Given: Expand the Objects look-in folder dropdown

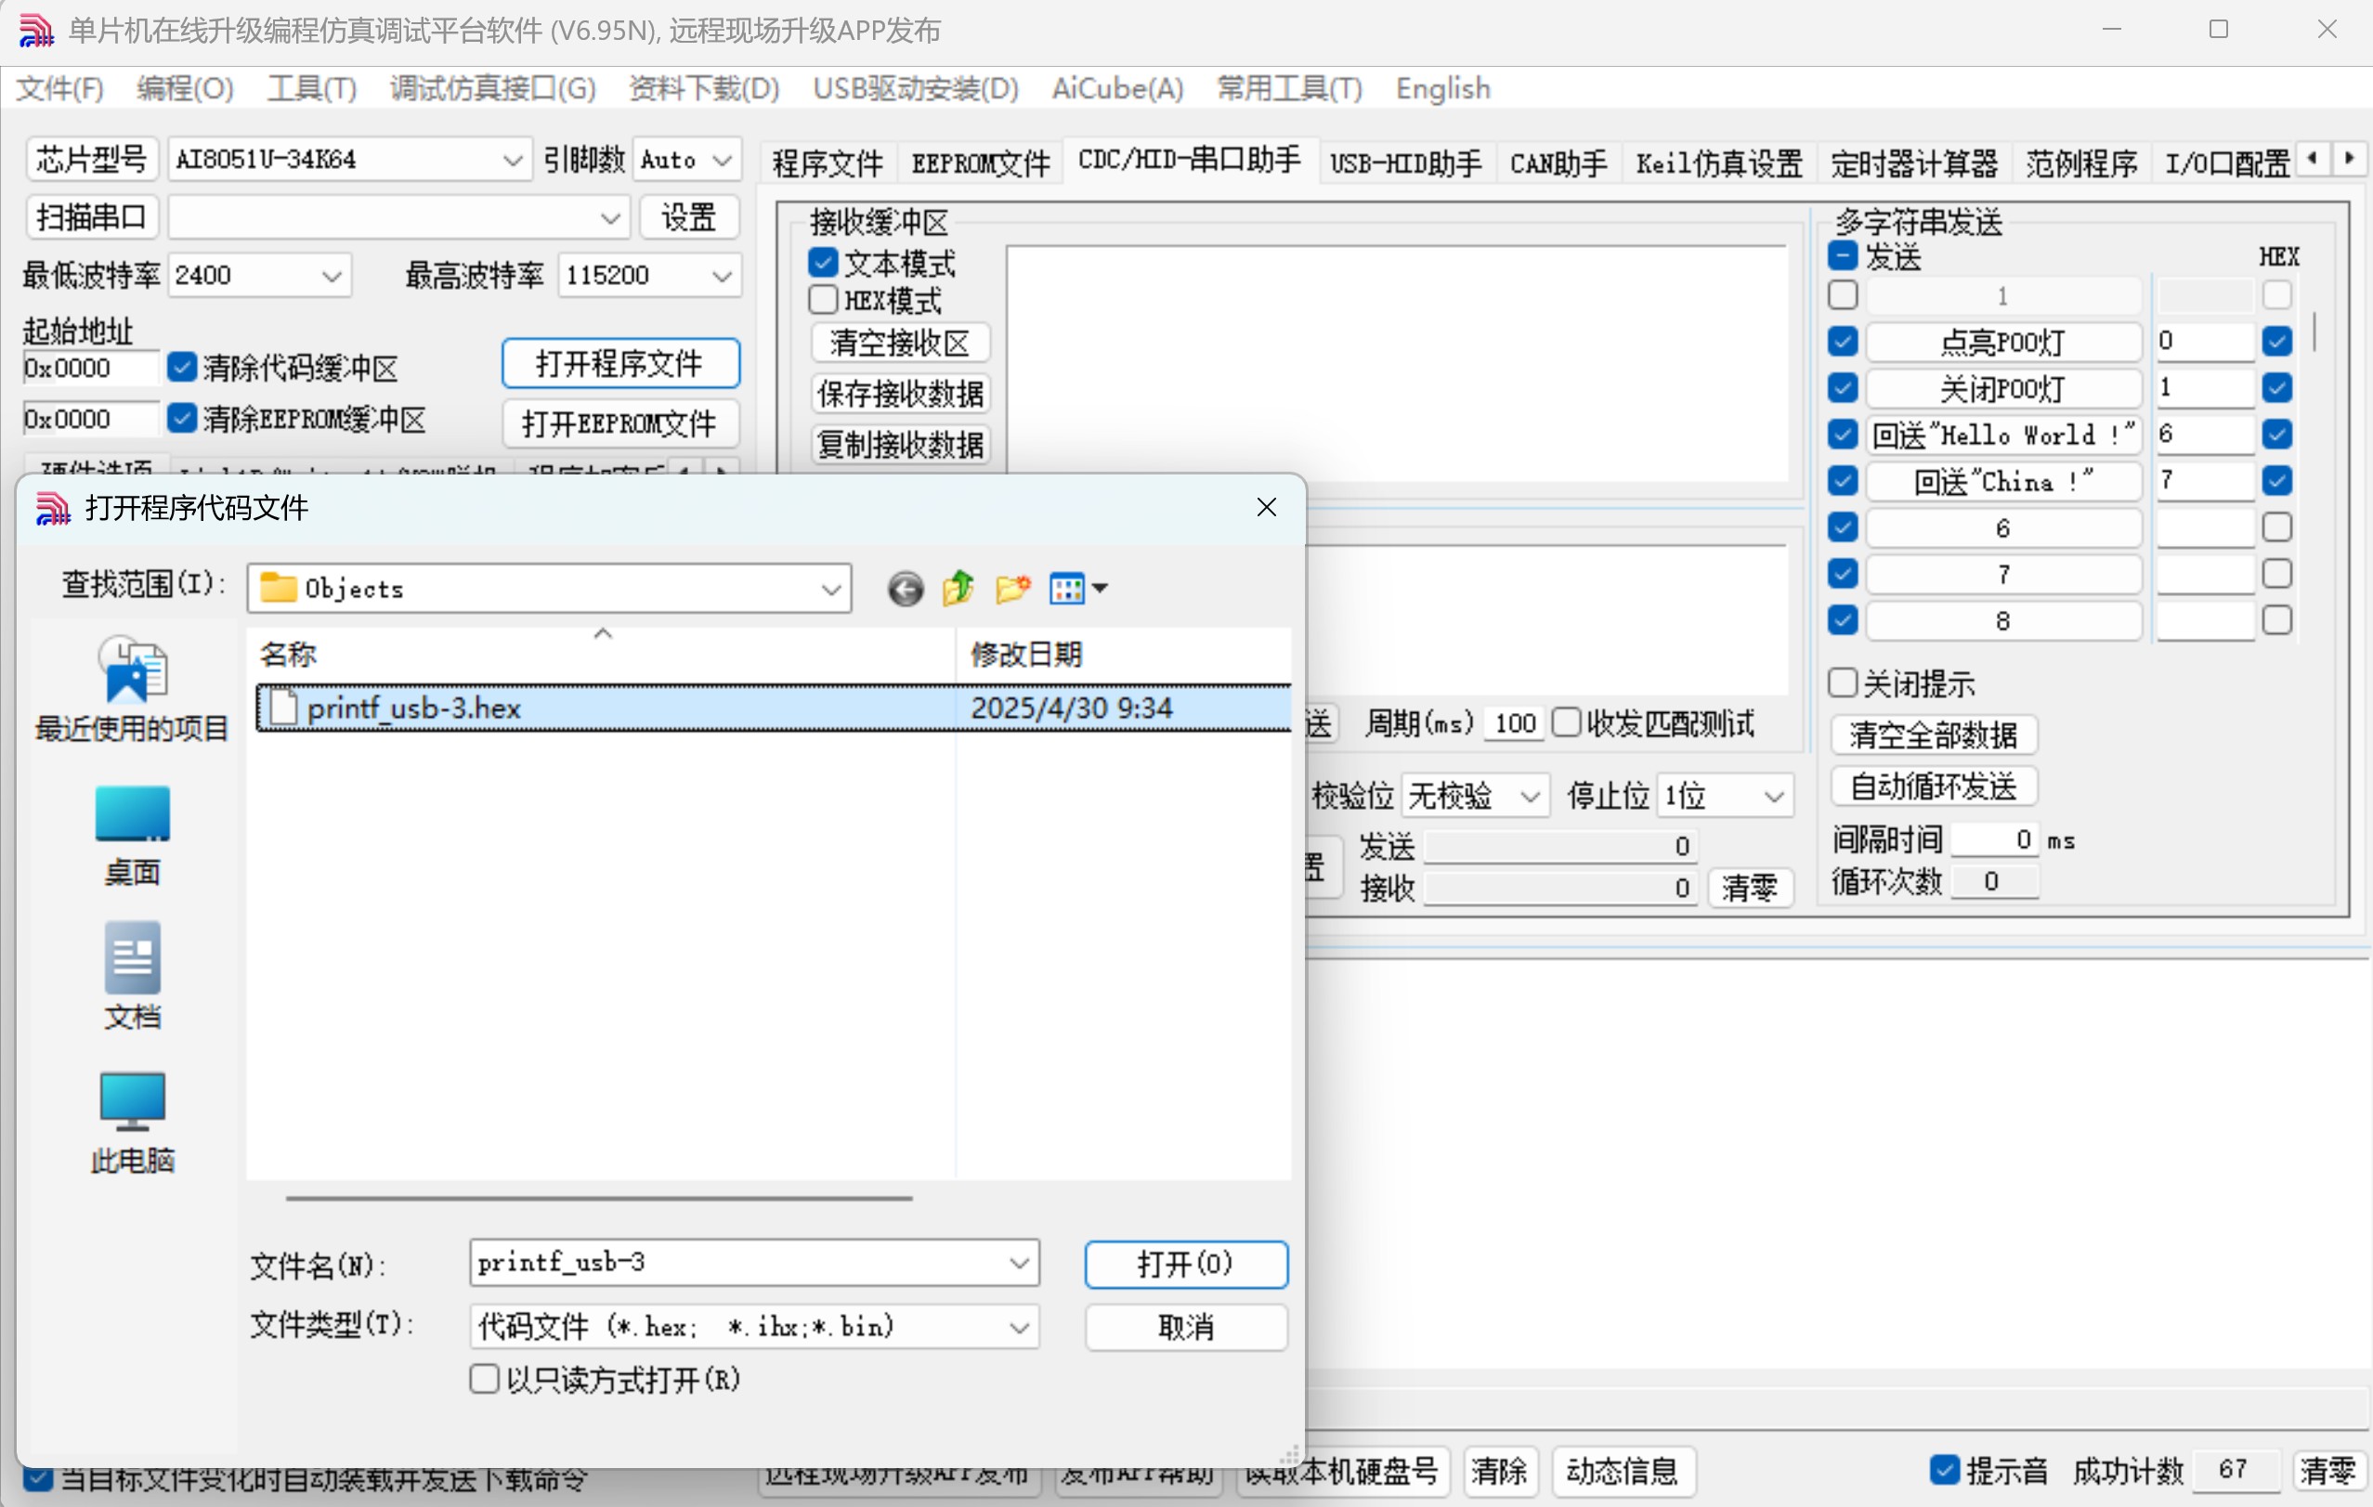Looking at the screenshot, I should coord(830,589).
